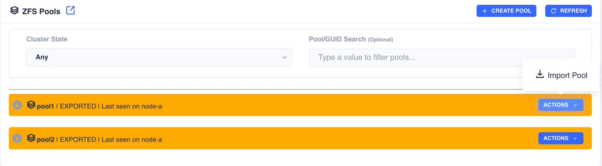Click the chevron arrow in Cluster State select
This screenshot has width=602, height=166.
point(284,58)
